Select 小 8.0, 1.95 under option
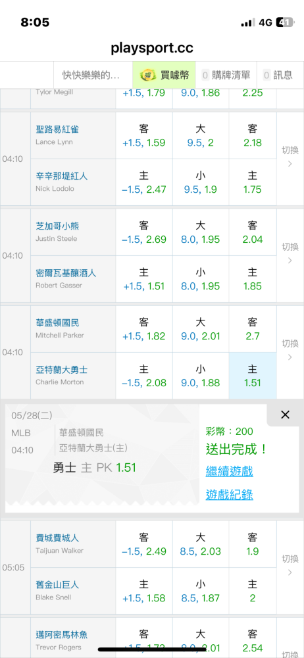 (200, 279)
